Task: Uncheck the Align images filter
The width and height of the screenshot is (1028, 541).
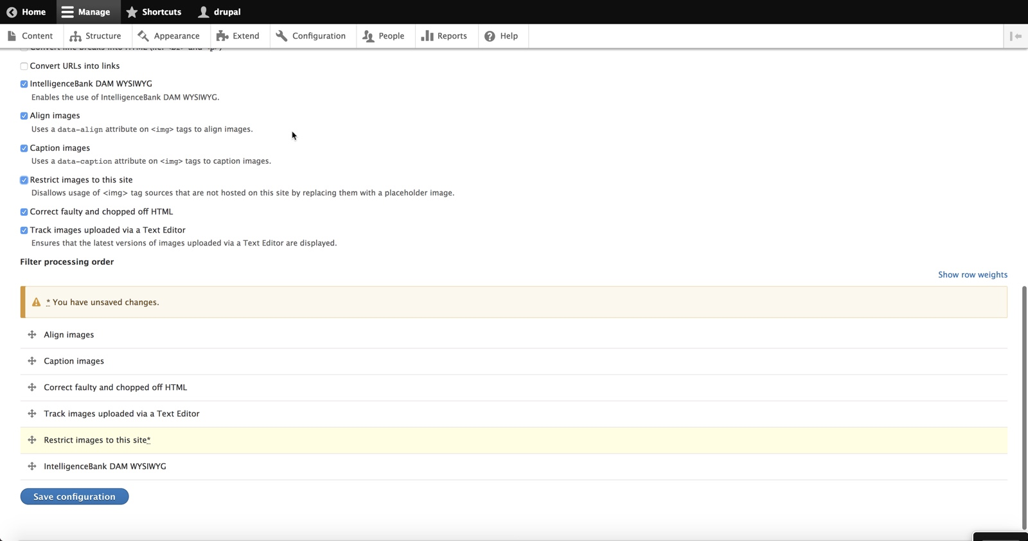Action: (x=24, y=116)
